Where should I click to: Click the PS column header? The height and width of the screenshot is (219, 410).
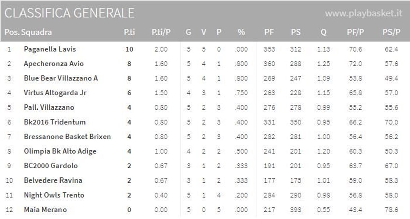[x=296, y=32]
